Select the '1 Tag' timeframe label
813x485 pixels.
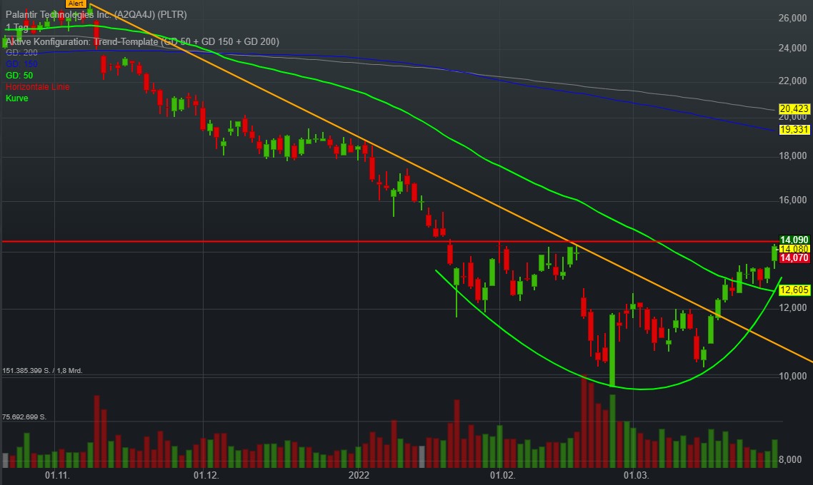pos(17,27)
